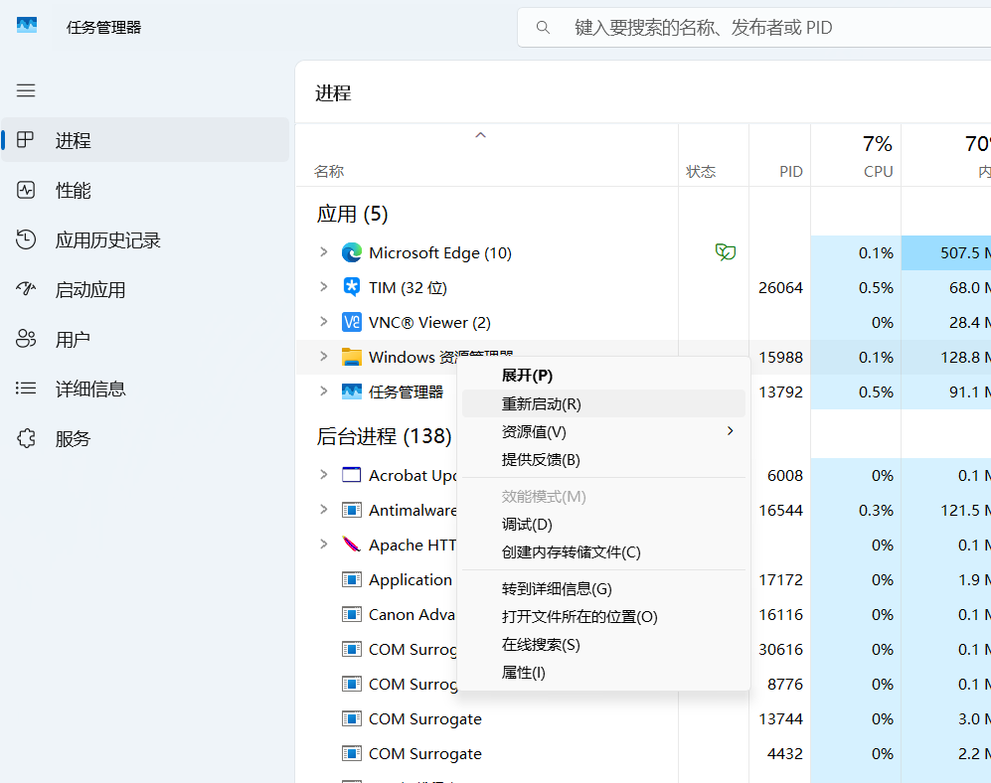This screenshot has width=991, height=783.
Task: Open the 性能 performance page
Action: [145, 190]
